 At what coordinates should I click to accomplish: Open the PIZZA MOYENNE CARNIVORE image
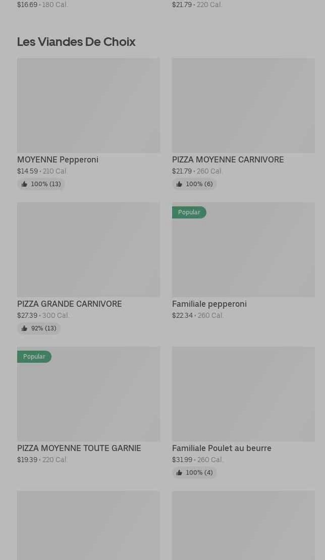coord(243,105)
